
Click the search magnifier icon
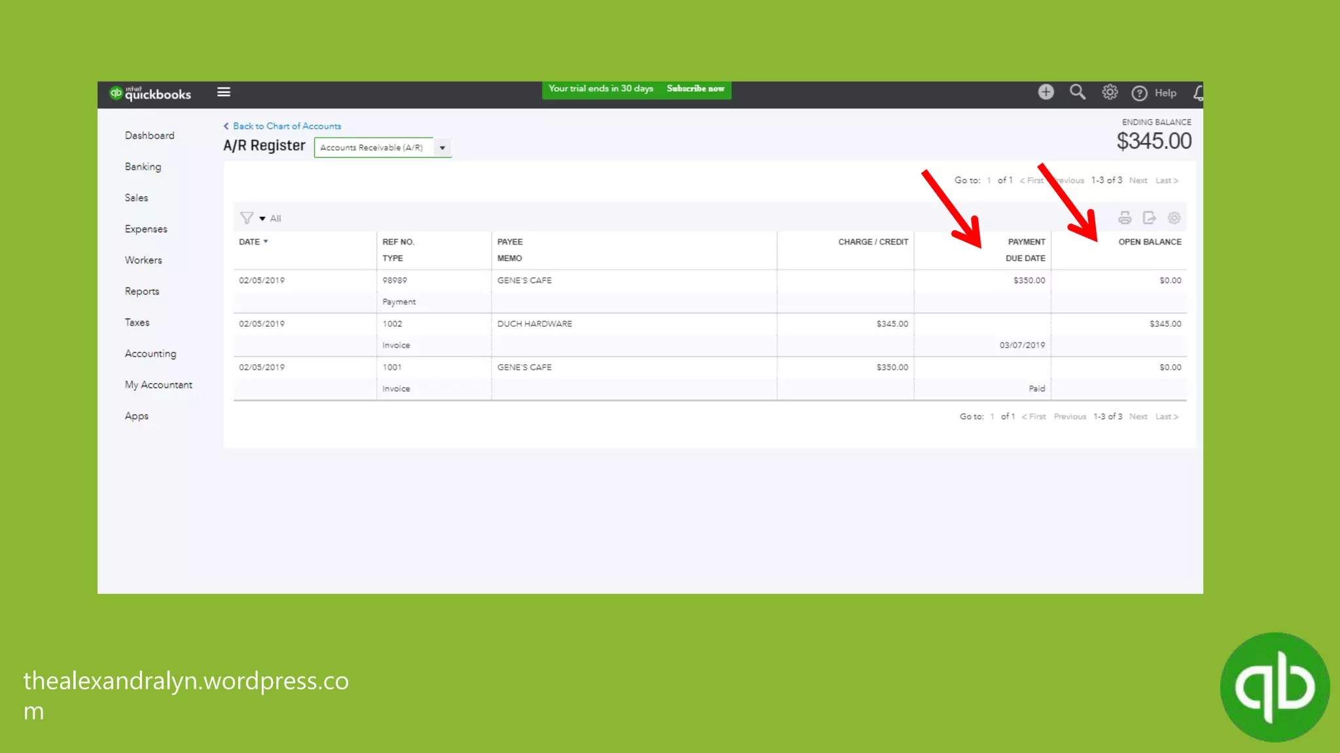[1077, 92]
